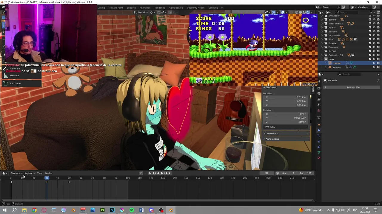Expand the Collections panel

pos(264,133)
